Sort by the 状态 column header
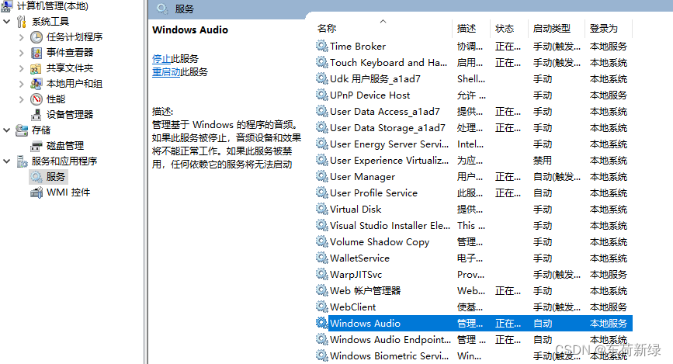The image size is (673, 364). pyautogui.click(x=508, y=29)
